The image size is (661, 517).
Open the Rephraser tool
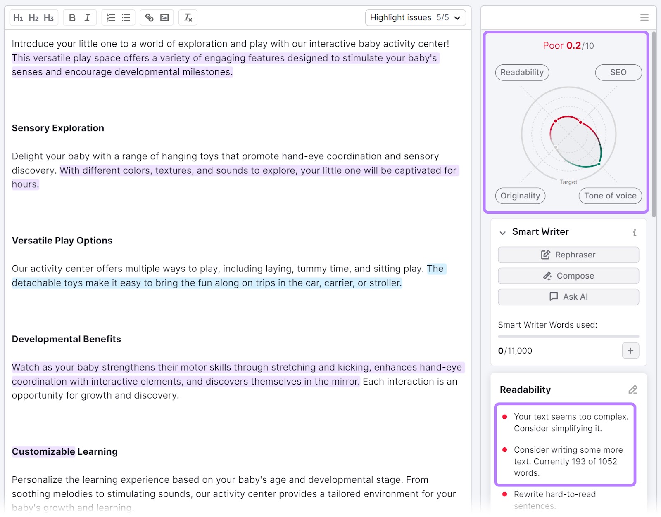(x=568, y=255)
